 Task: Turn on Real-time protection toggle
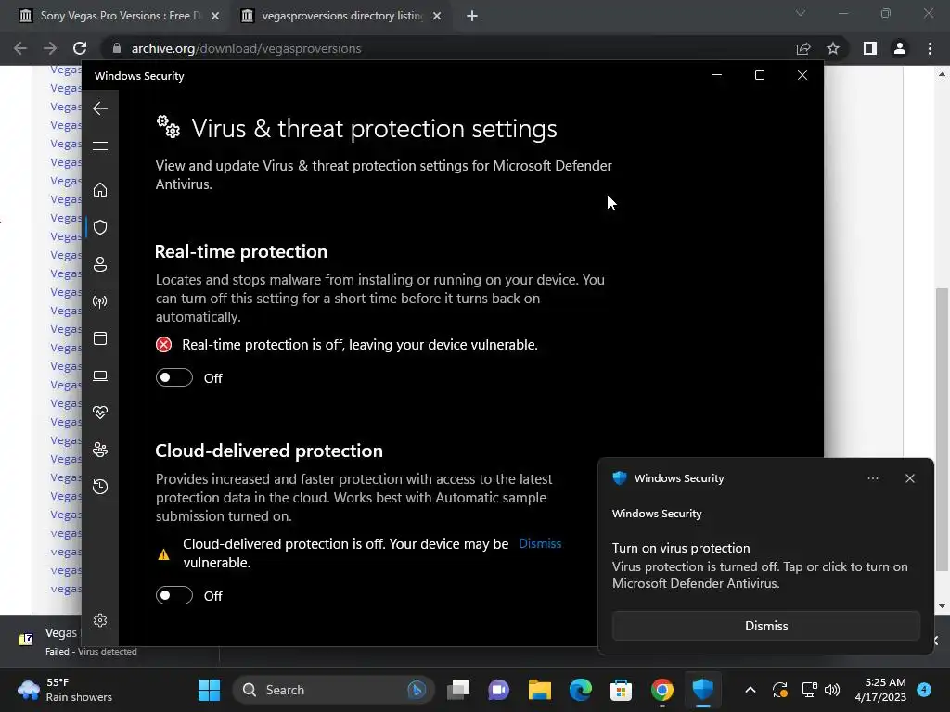[174, 378]
